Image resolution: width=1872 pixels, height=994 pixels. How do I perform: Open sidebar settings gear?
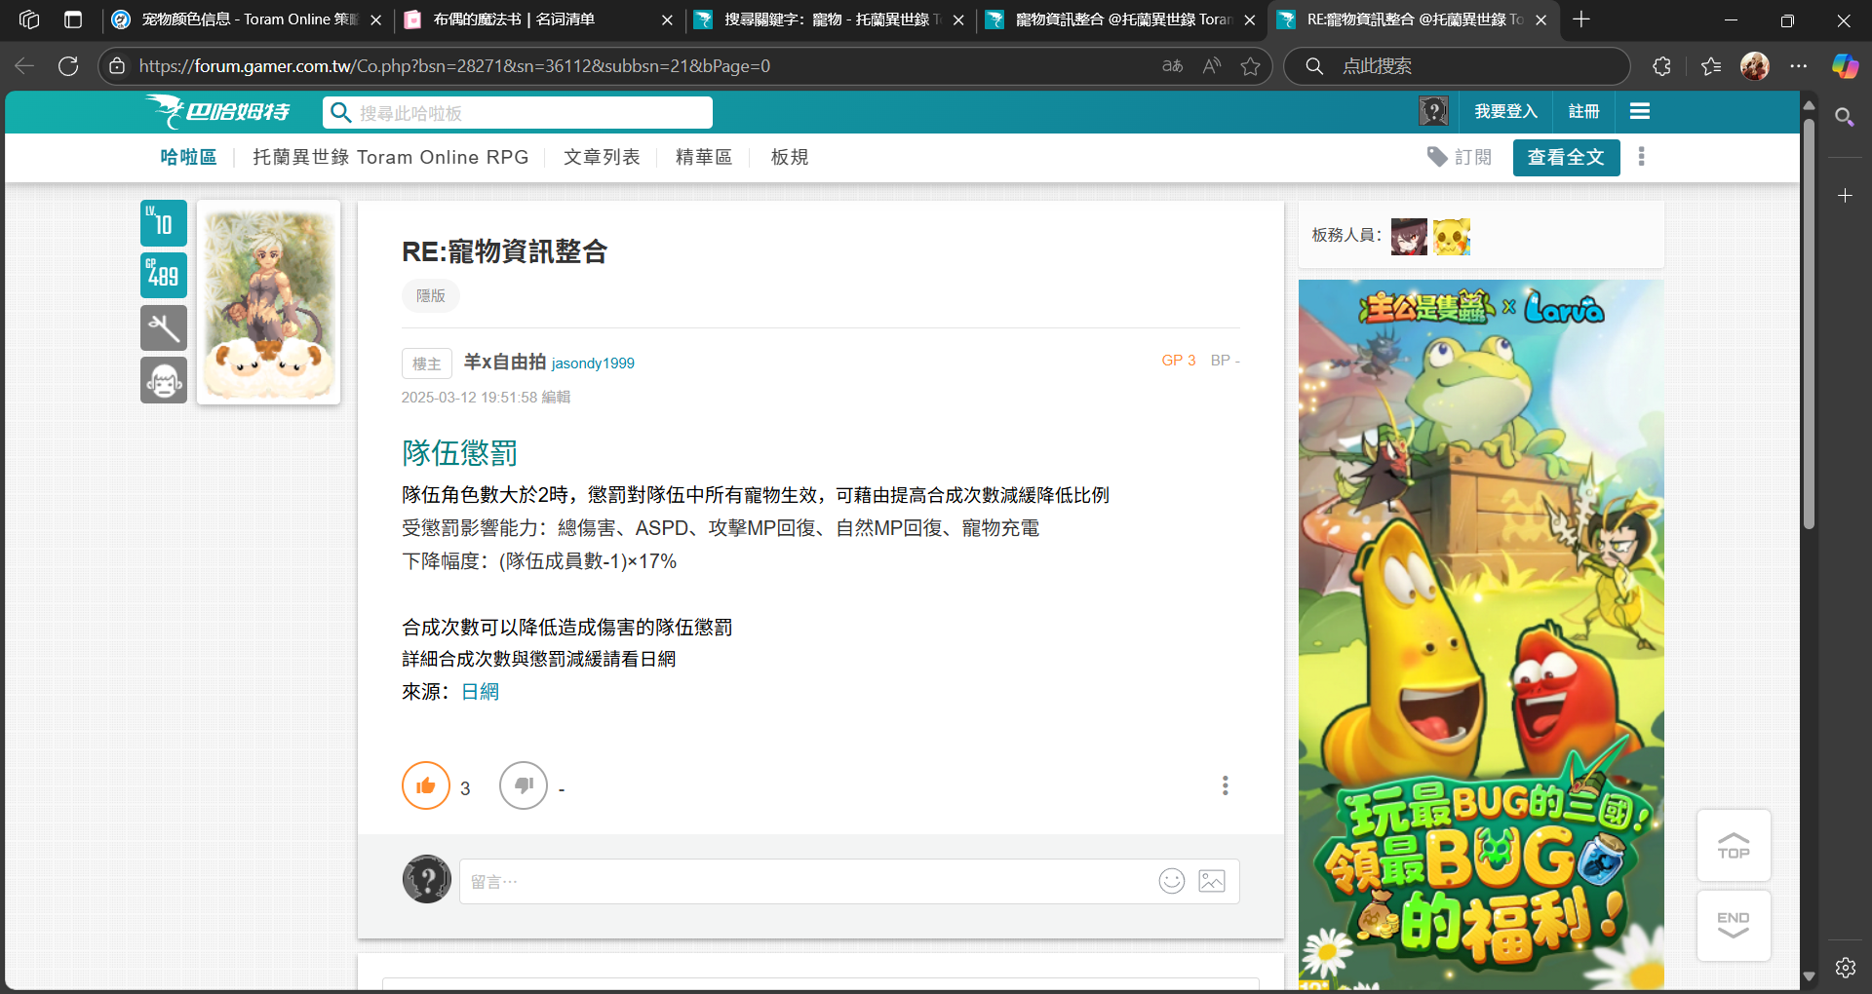click(x=1845, y=968)
